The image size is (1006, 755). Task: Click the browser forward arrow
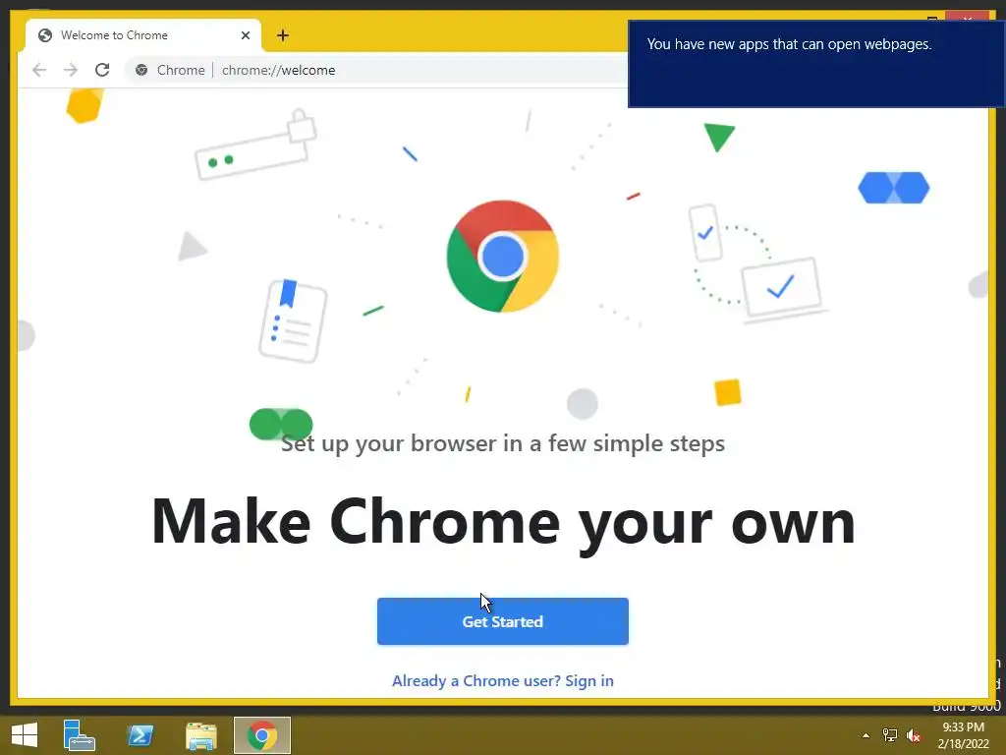tap(71, 70)
